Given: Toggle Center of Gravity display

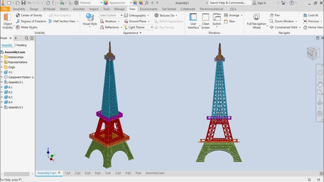Looking at the screenshot, I should tap(29, 15).
